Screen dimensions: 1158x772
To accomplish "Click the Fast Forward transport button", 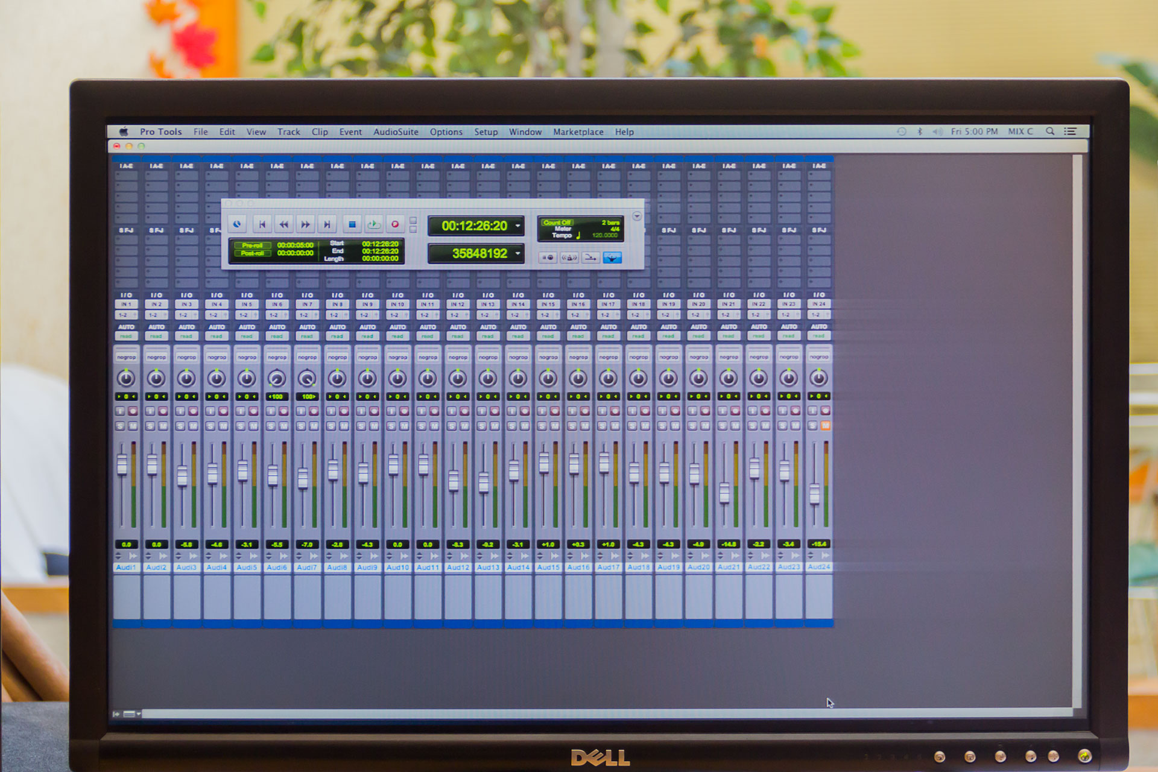I will [x=305, y=224].
